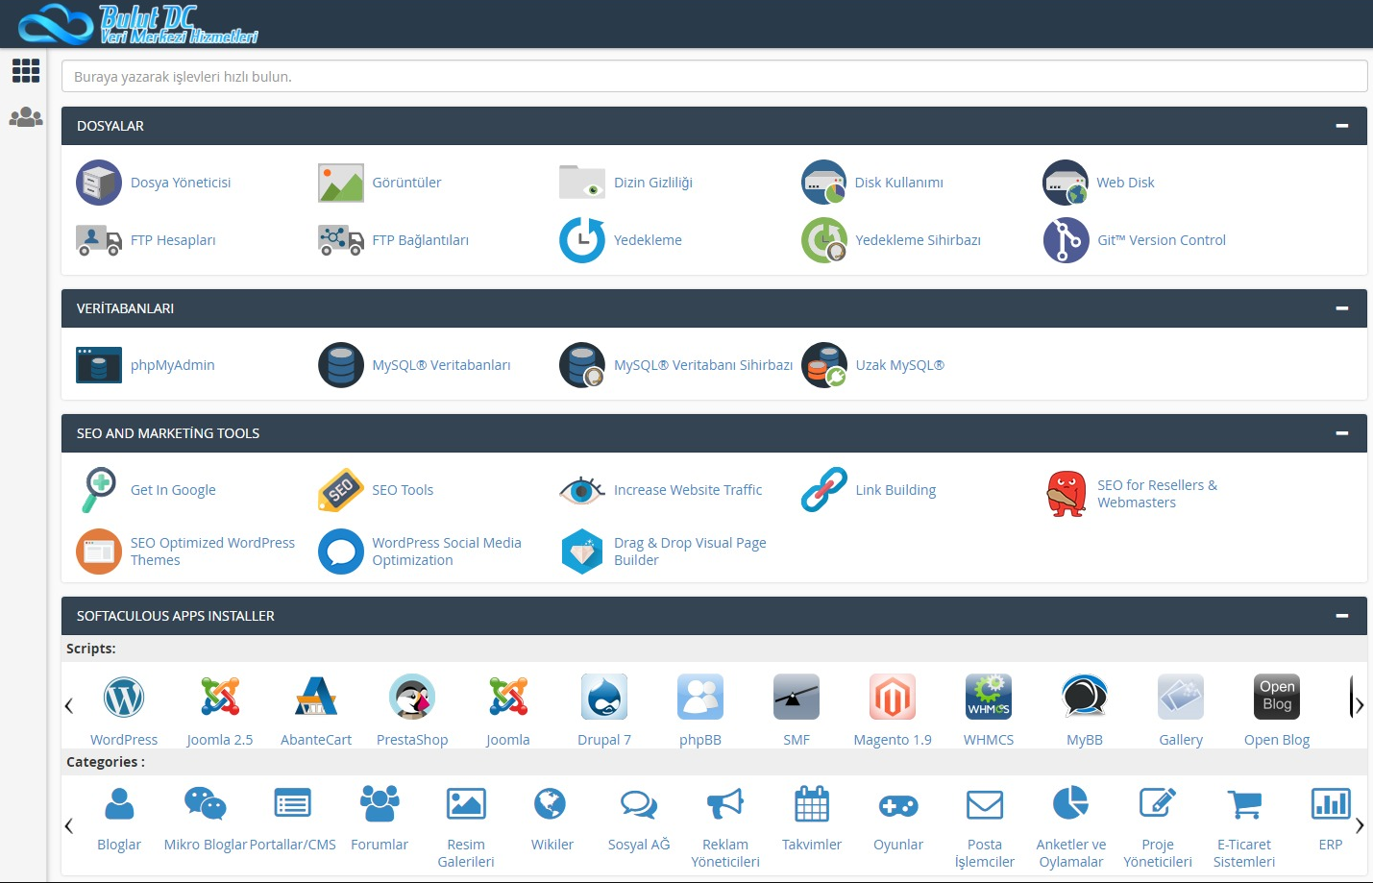Click the Bulut DC logo

(x=138, y=24)
